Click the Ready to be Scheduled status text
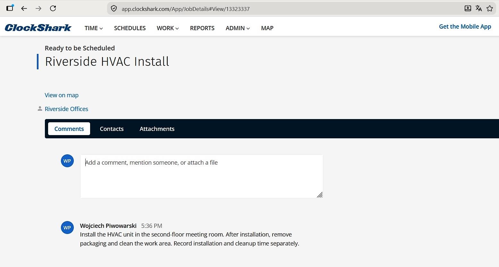The image size is (499, 267). tap(80, 48)
